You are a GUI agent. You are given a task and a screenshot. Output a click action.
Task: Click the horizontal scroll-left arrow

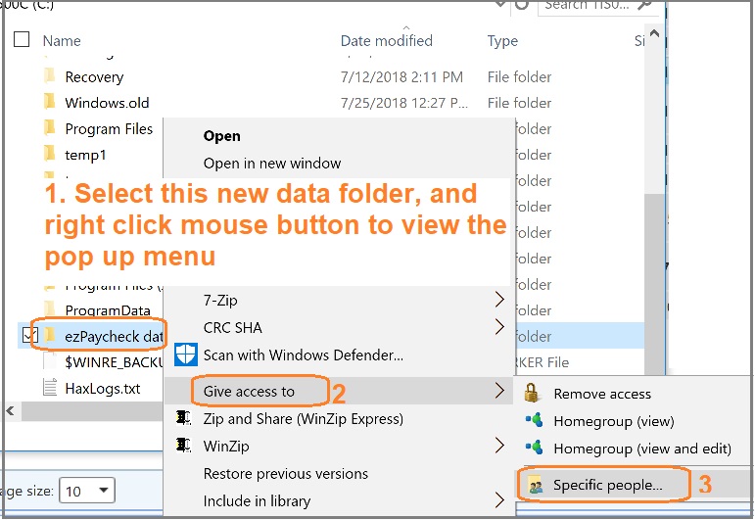(11, 410)
